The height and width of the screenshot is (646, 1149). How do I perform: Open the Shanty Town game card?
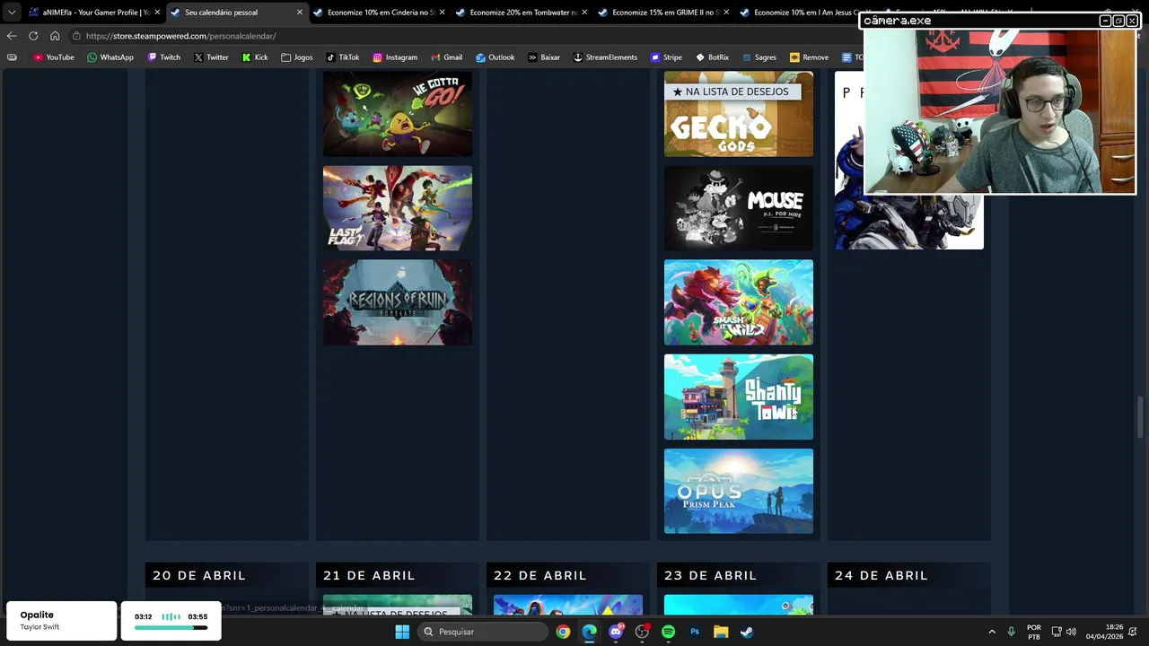click(x=739, y=397)
